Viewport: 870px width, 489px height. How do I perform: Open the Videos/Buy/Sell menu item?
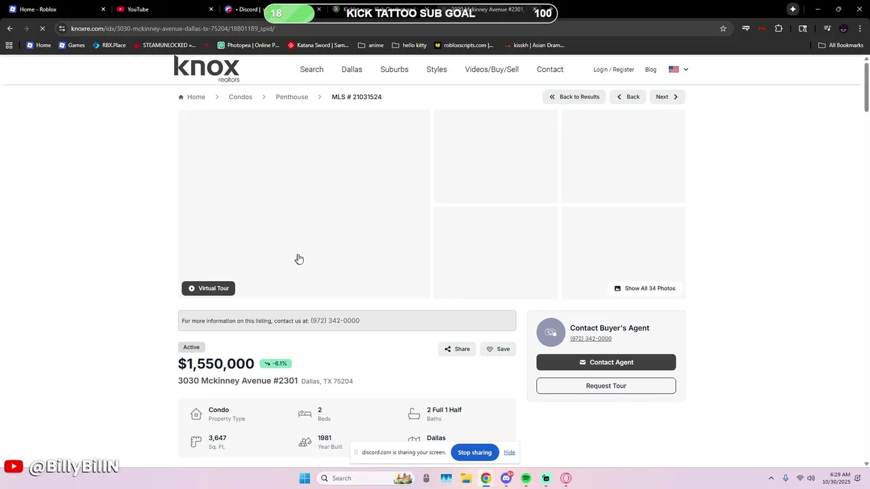[491, 69]
